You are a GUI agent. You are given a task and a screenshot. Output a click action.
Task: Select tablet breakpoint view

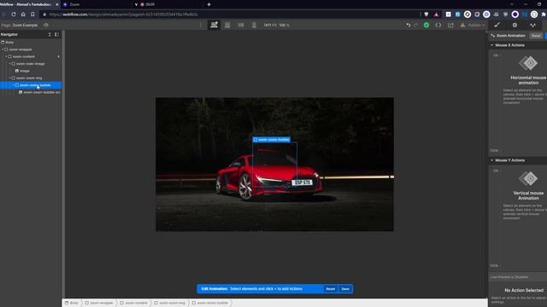[227, 25]
